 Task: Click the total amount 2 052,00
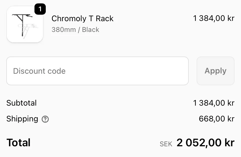199,143
